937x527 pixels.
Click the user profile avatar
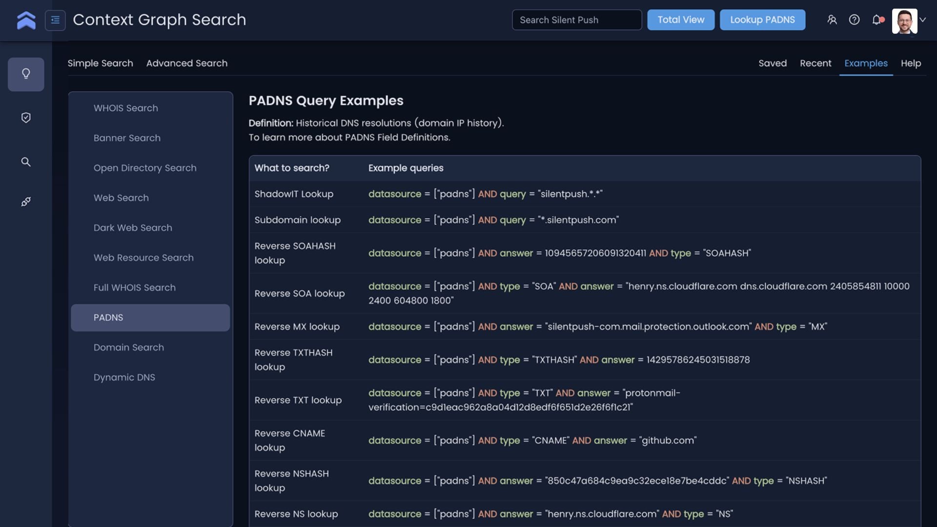coord(904,21)
